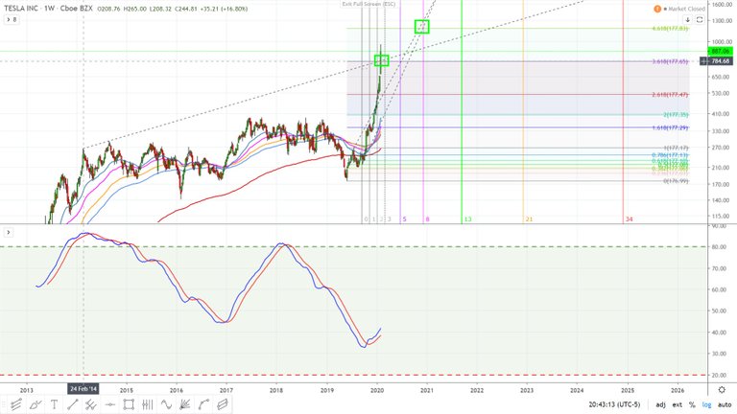Click the 3.618 Fibonacci level label
Image resolution: width=737 pixels, height=414 pixels.
click(670, 61)
